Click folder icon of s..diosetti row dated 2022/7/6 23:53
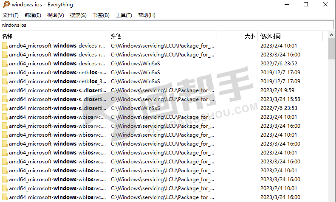 pos(5,108)
